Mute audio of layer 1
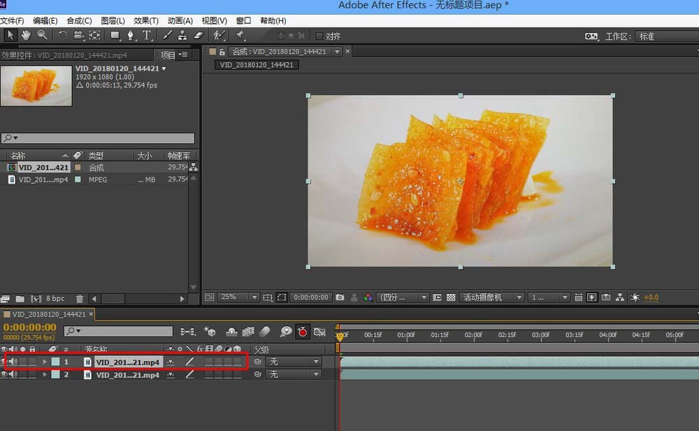699x431 pixels. click(13, 362)
